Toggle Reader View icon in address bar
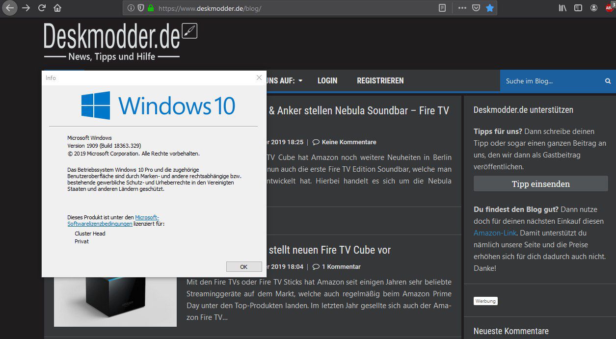This screenshot has width=616, height=339. click(442, 8)
